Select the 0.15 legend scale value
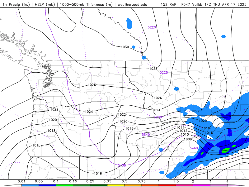This screenshot has width=249, height=187. coord(73,181)
